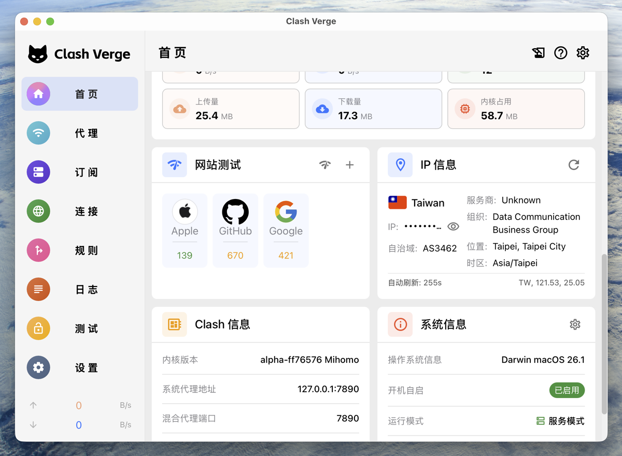Open the 测试 (Test) page via its lock icon
The height and width of the screenshot is (456, 622).
[x=38, y=329]
